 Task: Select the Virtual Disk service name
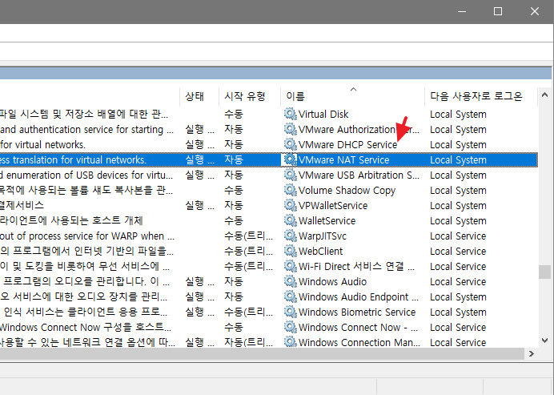[323, 115]
